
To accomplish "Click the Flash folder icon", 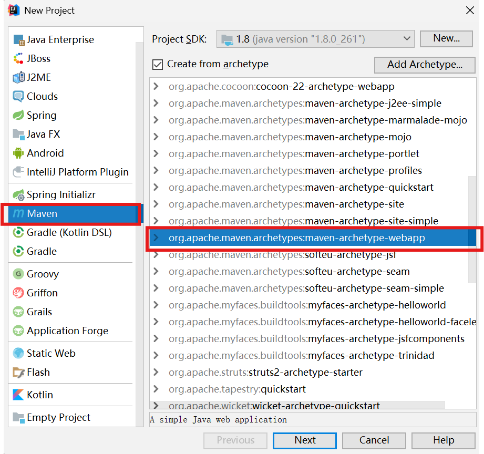I will tap(18, 372).
